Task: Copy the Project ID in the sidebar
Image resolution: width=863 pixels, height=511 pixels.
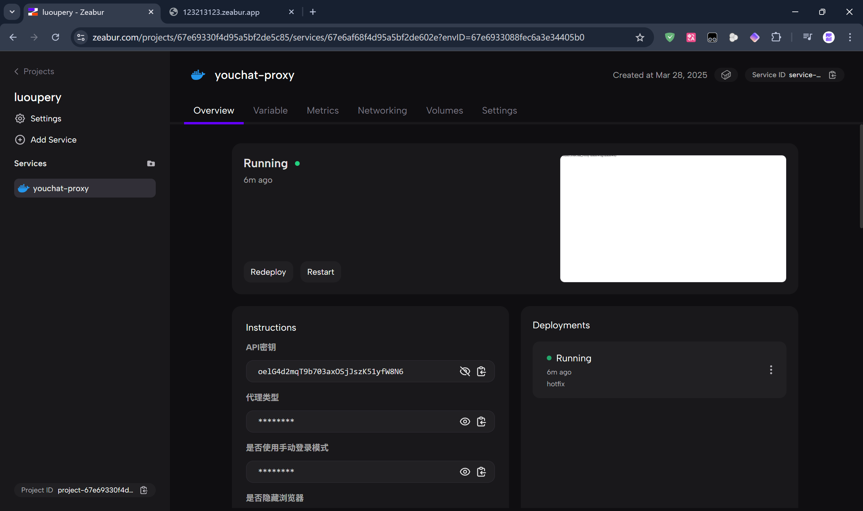Action: click(x=144, y=490)
